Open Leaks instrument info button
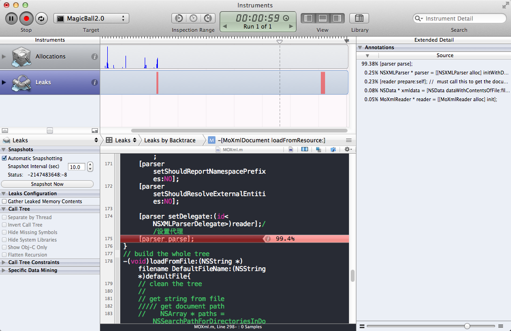This screenshot has width=511, height=331. pyautogui.click(x=95, y=82)
